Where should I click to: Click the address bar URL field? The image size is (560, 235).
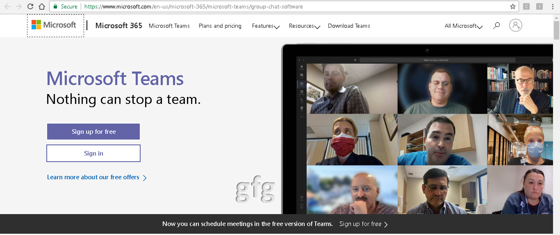(280, 6)
